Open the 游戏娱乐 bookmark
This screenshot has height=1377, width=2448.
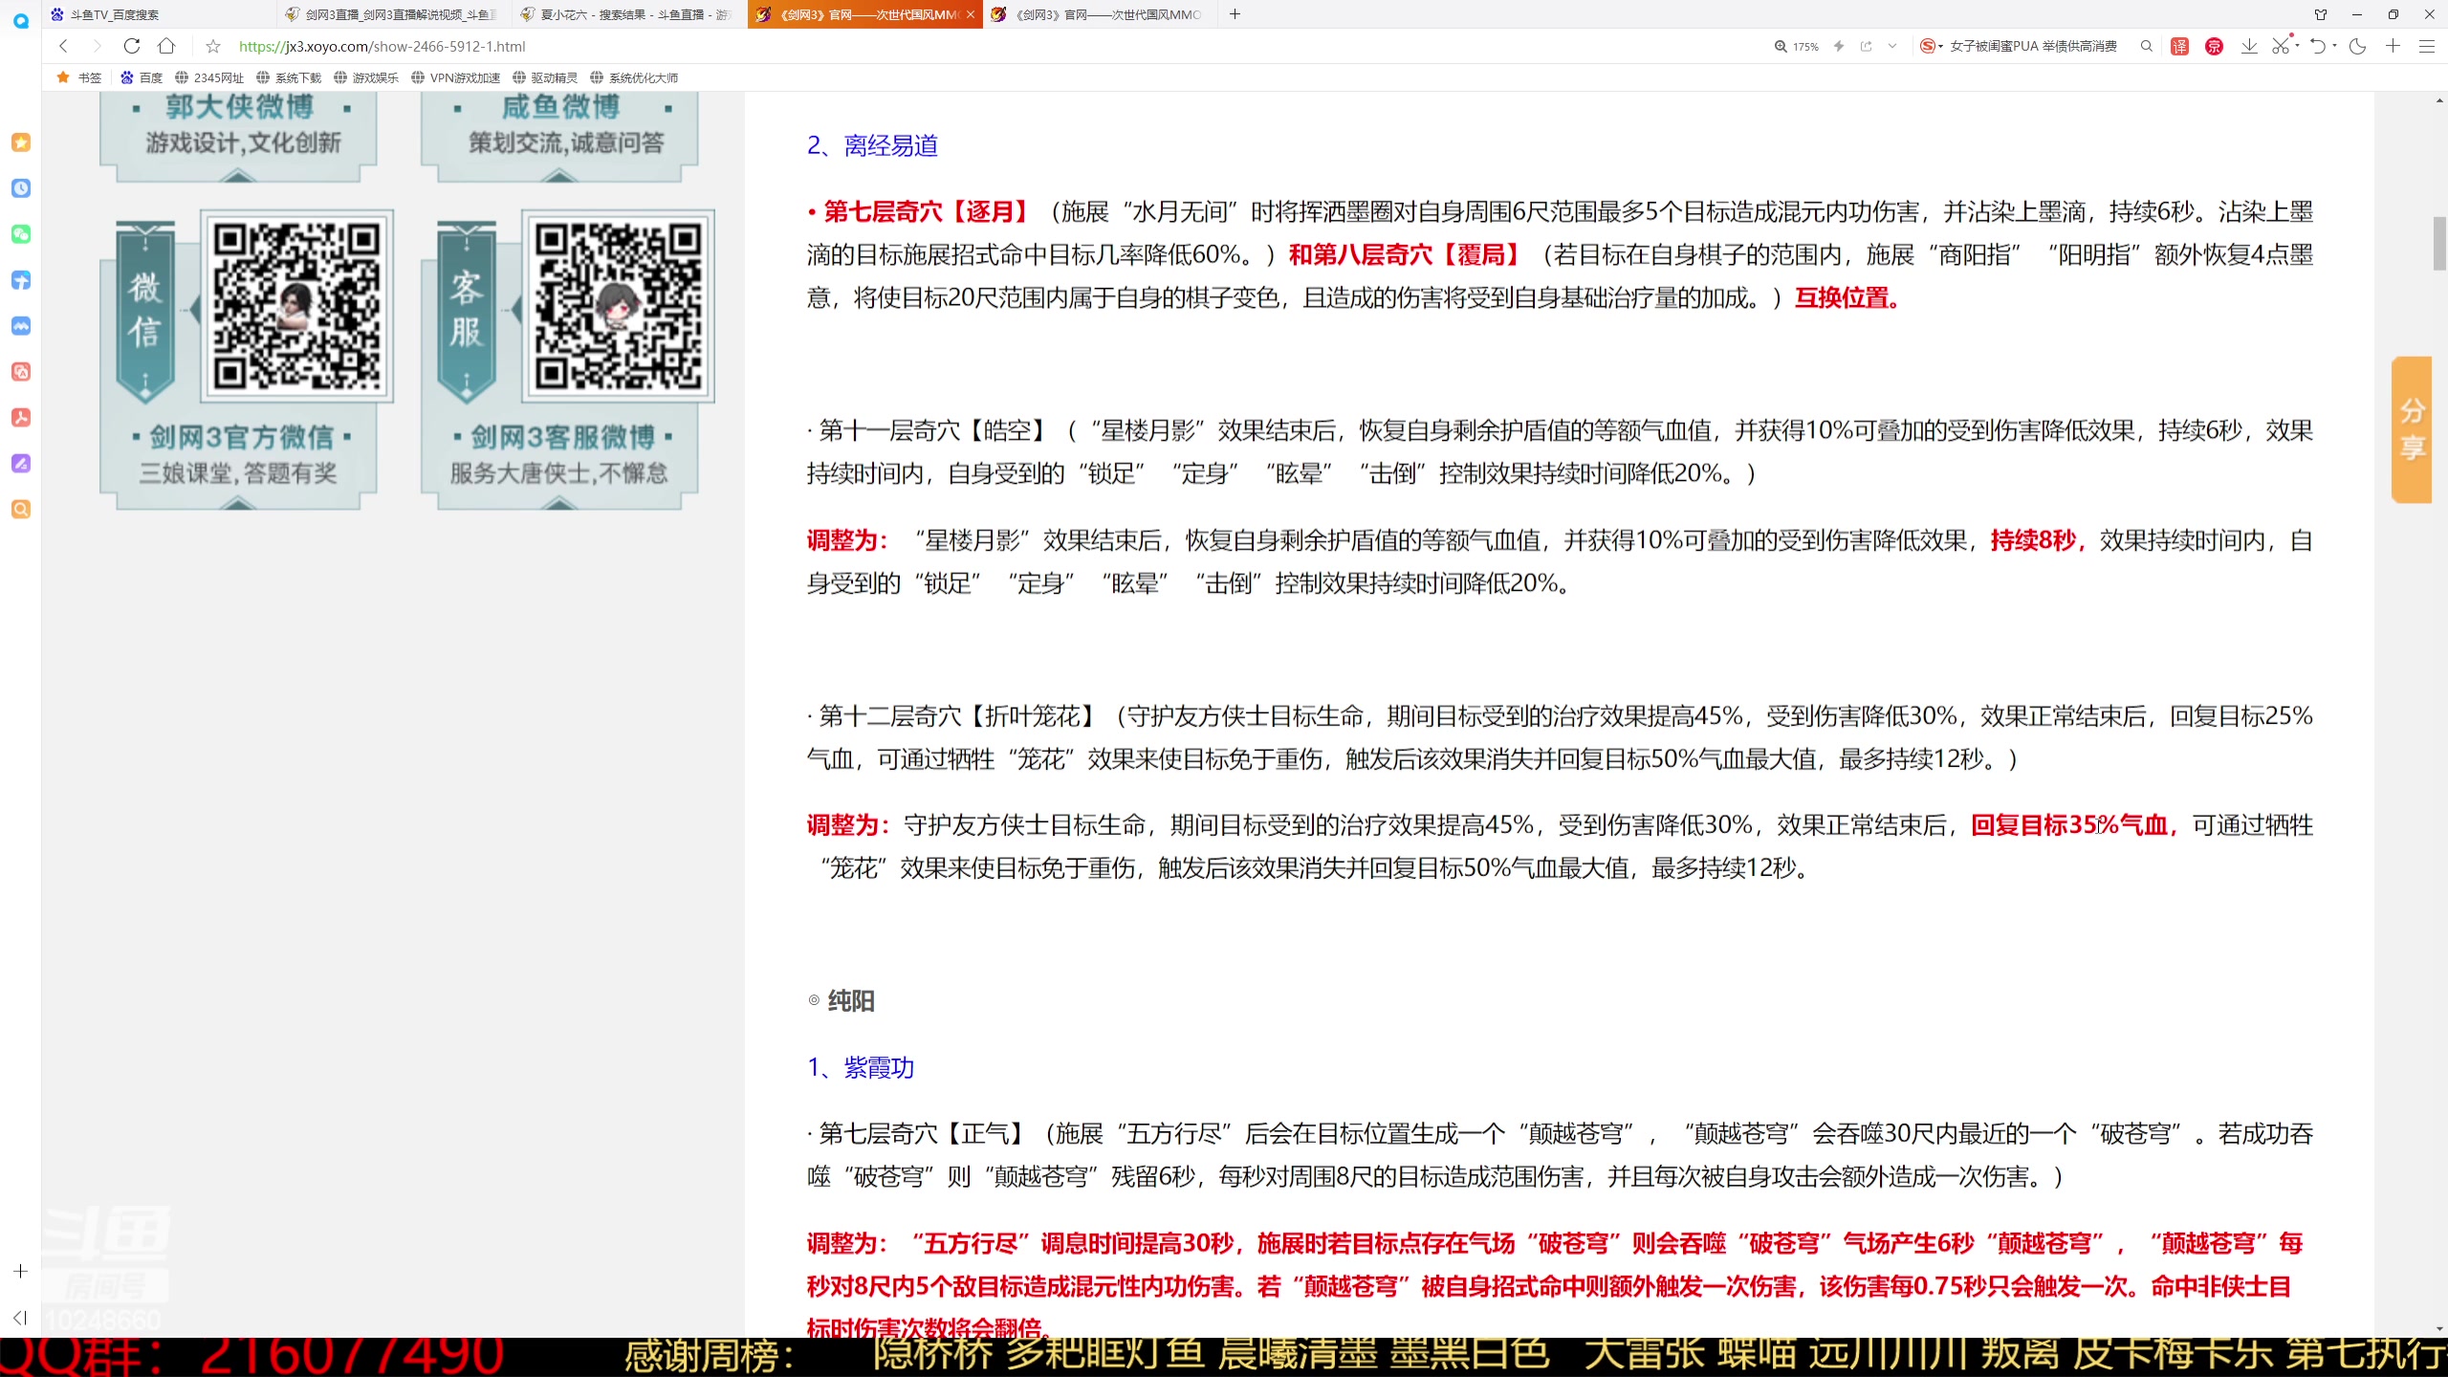coord(366,77)
